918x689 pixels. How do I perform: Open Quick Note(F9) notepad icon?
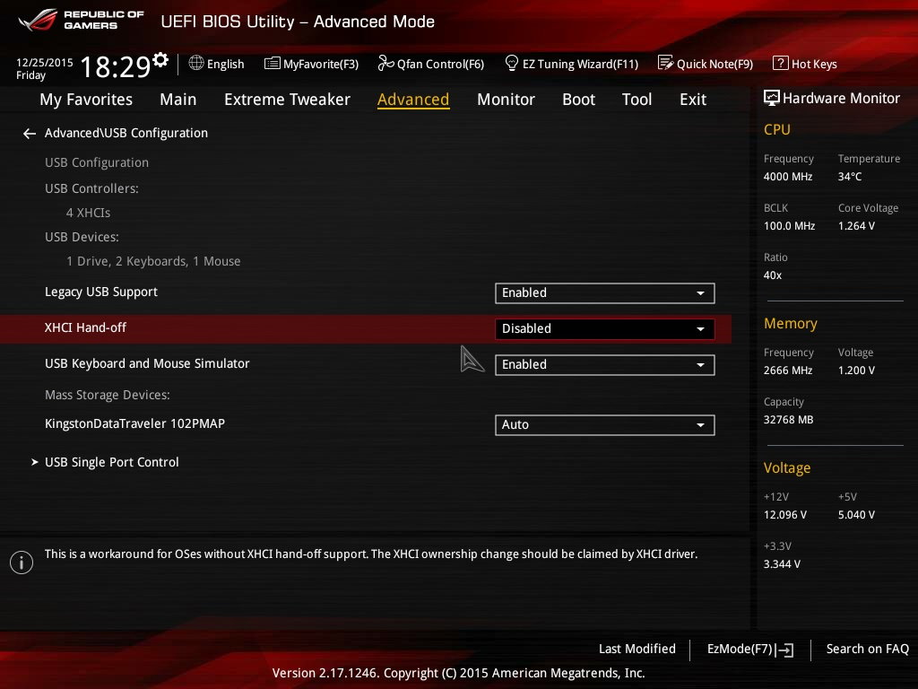pyautogui.click(x=665, y=64)
